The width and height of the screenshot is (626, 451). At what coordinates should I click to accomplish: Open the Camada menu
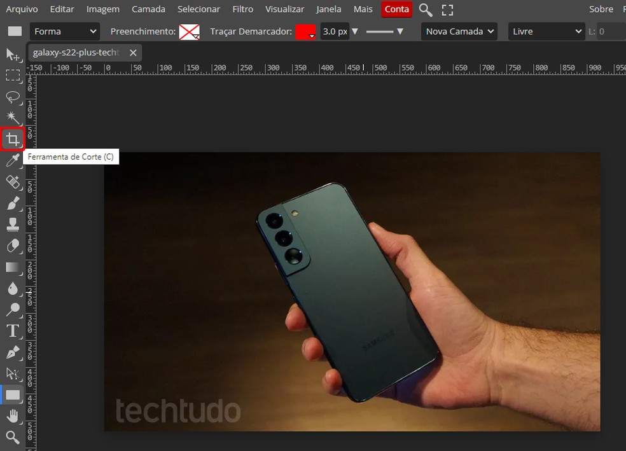tap(148, 10)
